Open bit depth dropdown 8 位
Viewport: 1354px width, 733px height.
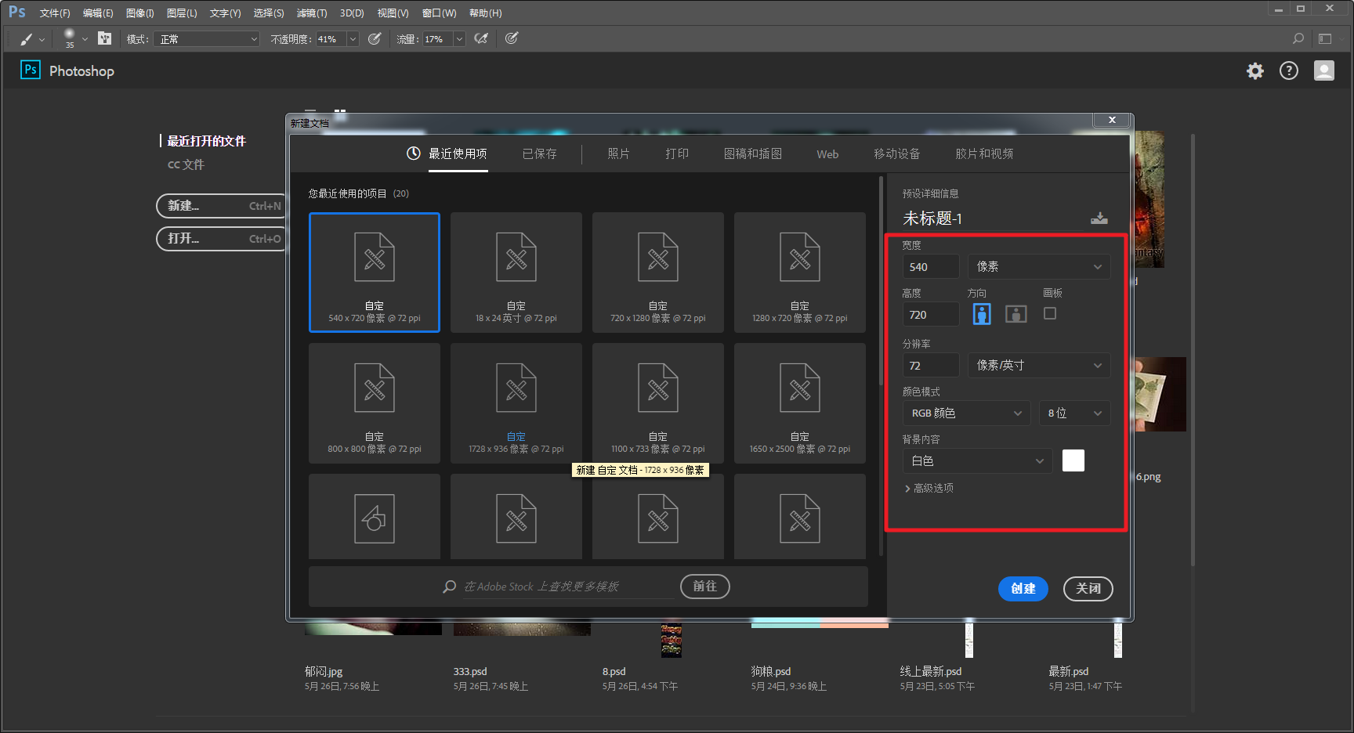[1074, 413]
